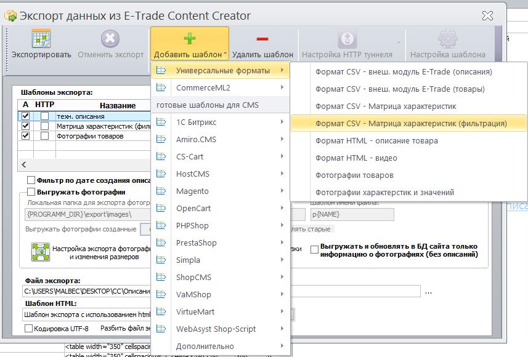Close the export dialog window

(487, 15)
